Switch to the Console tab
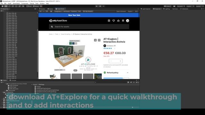Viewport: 205px width, 115px height. point(13,80)
